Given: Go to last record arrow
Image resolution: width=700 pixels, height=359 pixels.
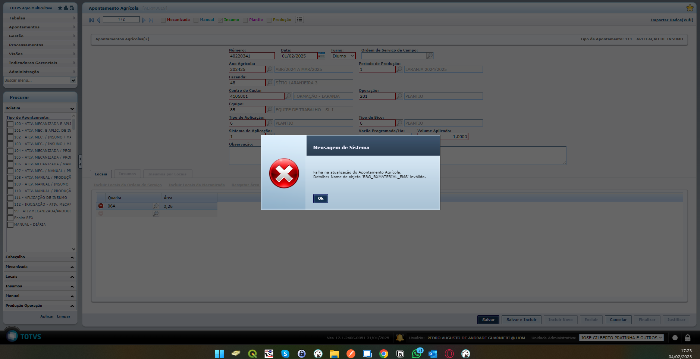Looking at the screenshot, I should coord(151,20).
